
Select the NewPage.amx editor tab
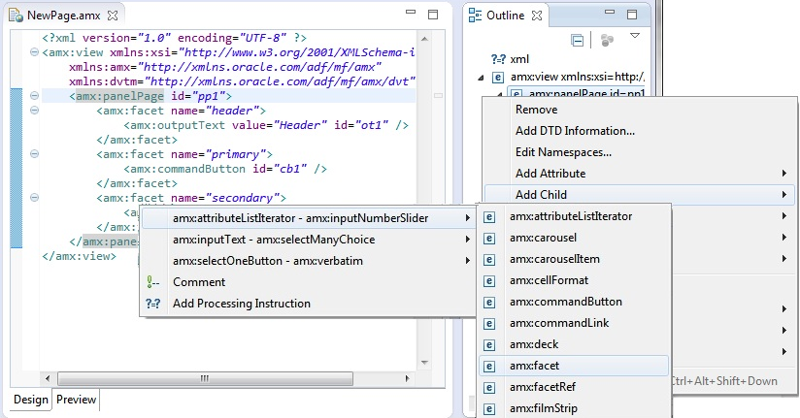point(64,16)
